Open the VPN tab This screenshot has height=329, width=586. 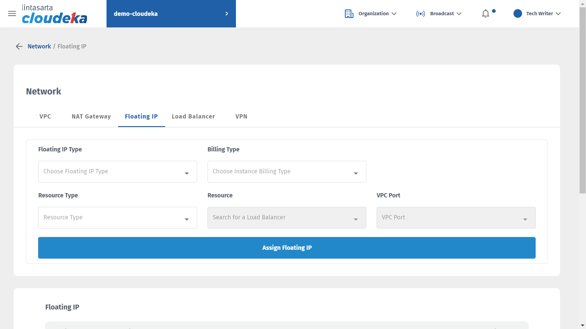241,116
